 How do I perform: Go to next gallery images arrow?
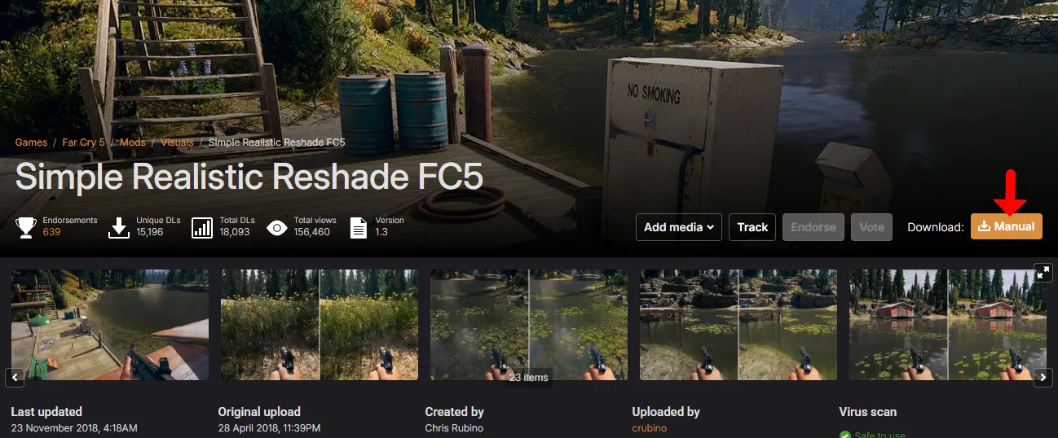pyautogui.click(x=1043, y=378)
